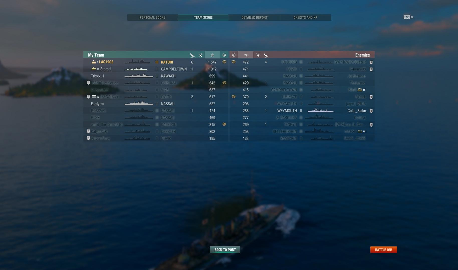This screenshot has width=458, height=270.
Task: Select the Team Score tab
Action: coord(203,17)
